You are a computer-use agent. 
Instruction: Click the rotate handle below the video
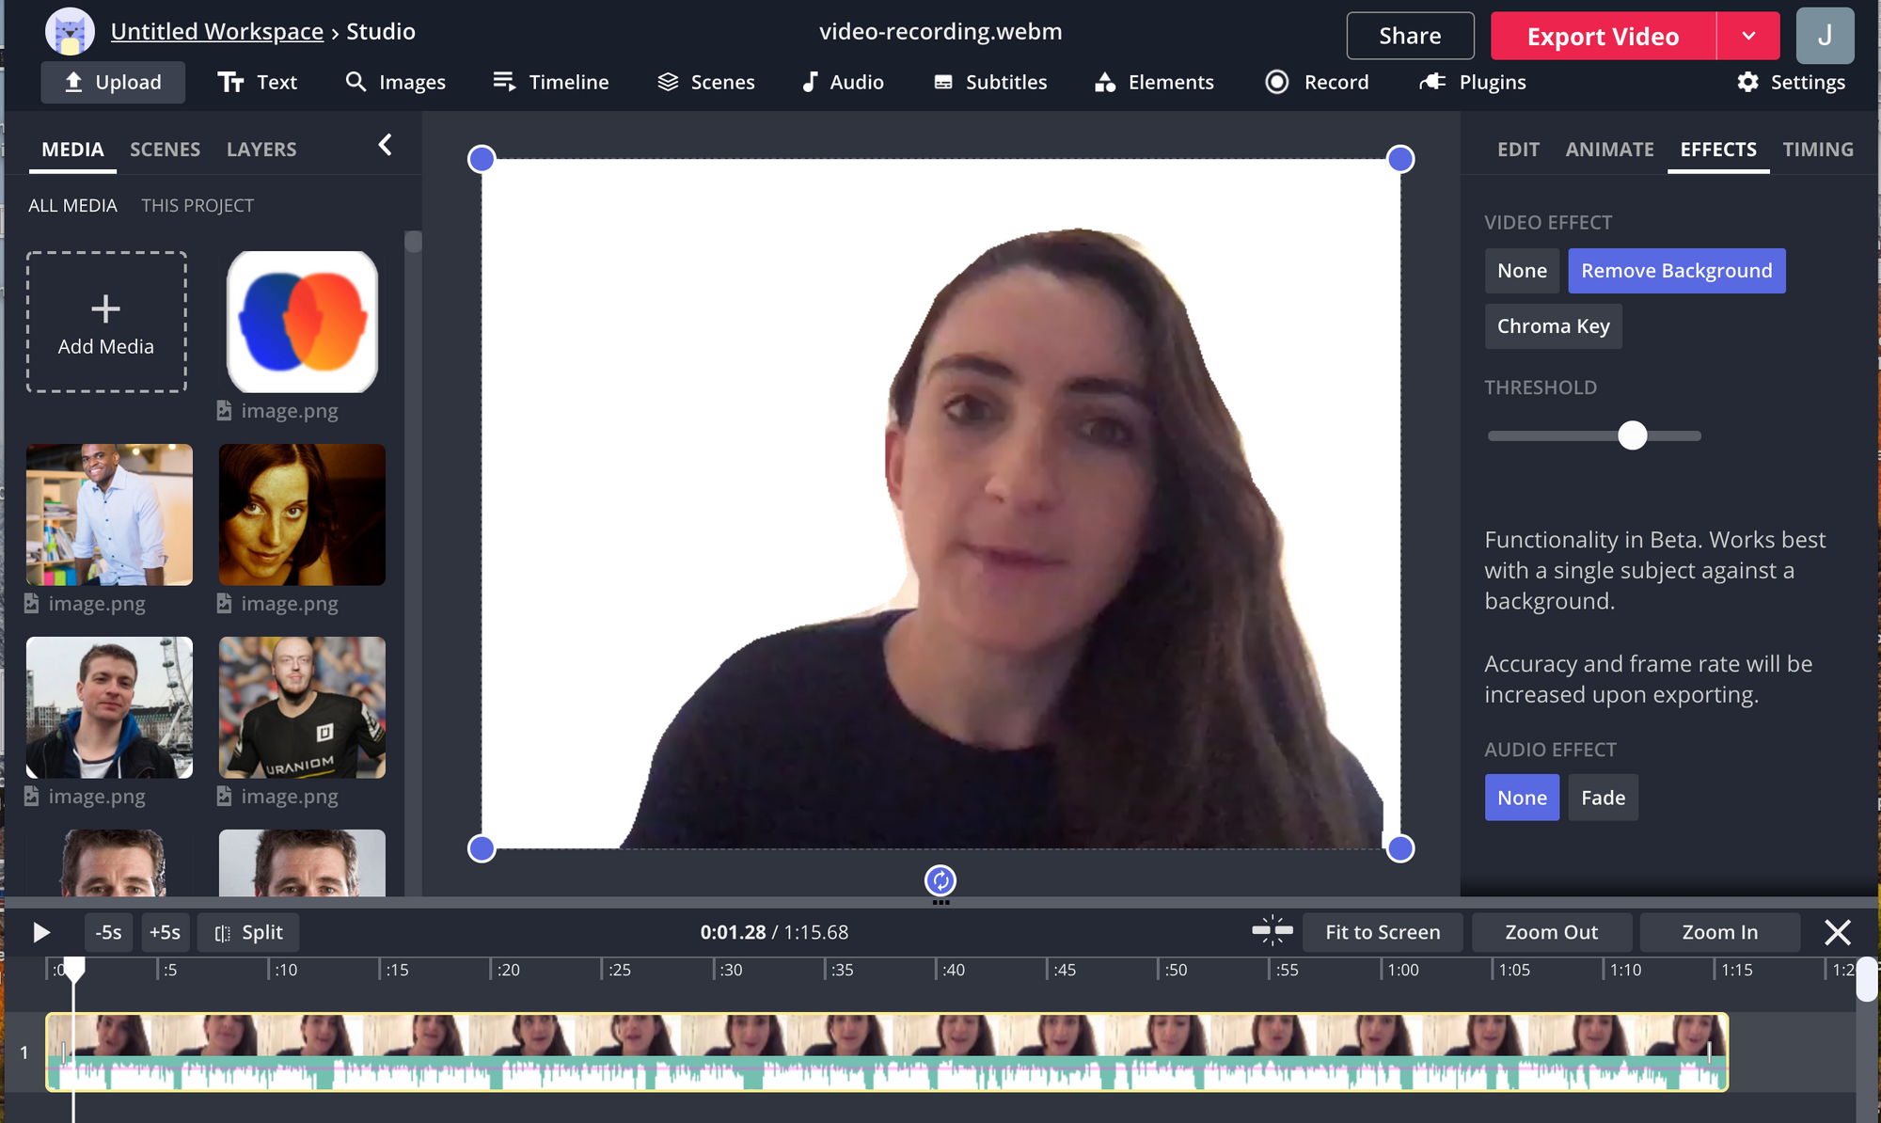[940, 880]
